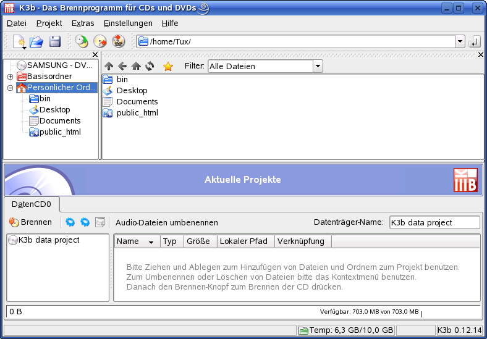Save project using the floppy disk icon
The image size is (487, 339).
click(55, 41)
